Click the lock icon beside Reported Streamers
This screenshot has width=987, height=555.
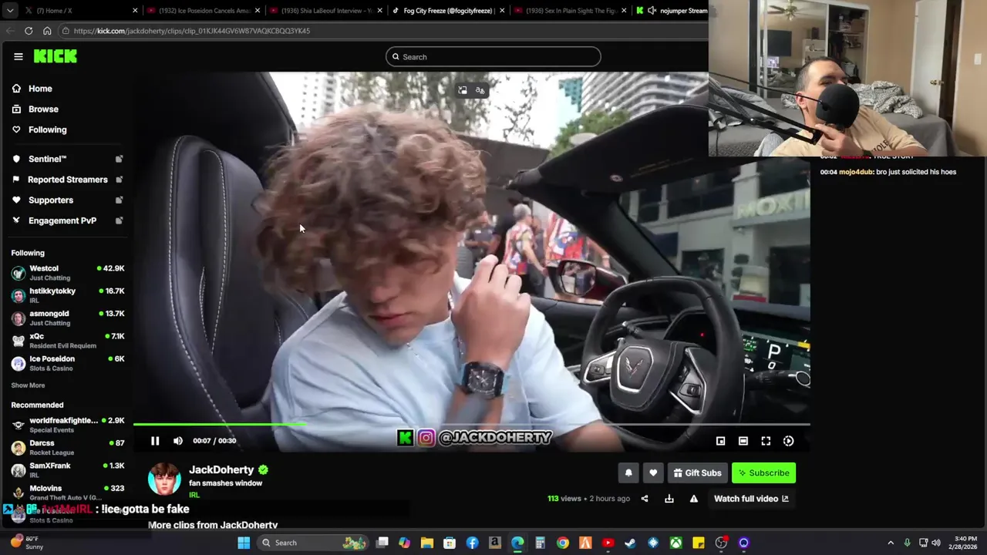119,180
